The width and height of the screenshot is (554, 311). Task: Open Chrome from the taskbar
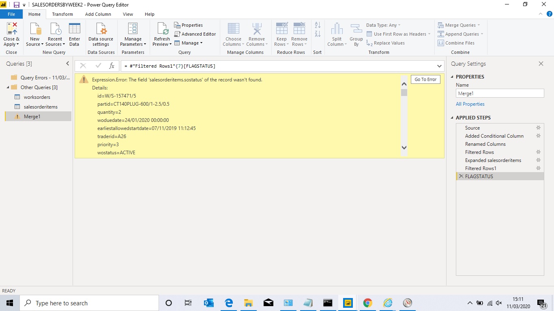(x=368, y=303)
